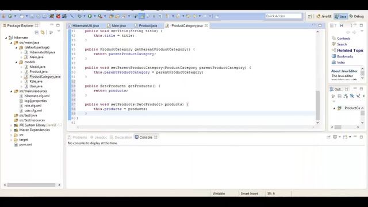Collapse ProductCategory node in Outline
Image resolution: width=368 pixels, height=207 pixels.
coord(334,108)
